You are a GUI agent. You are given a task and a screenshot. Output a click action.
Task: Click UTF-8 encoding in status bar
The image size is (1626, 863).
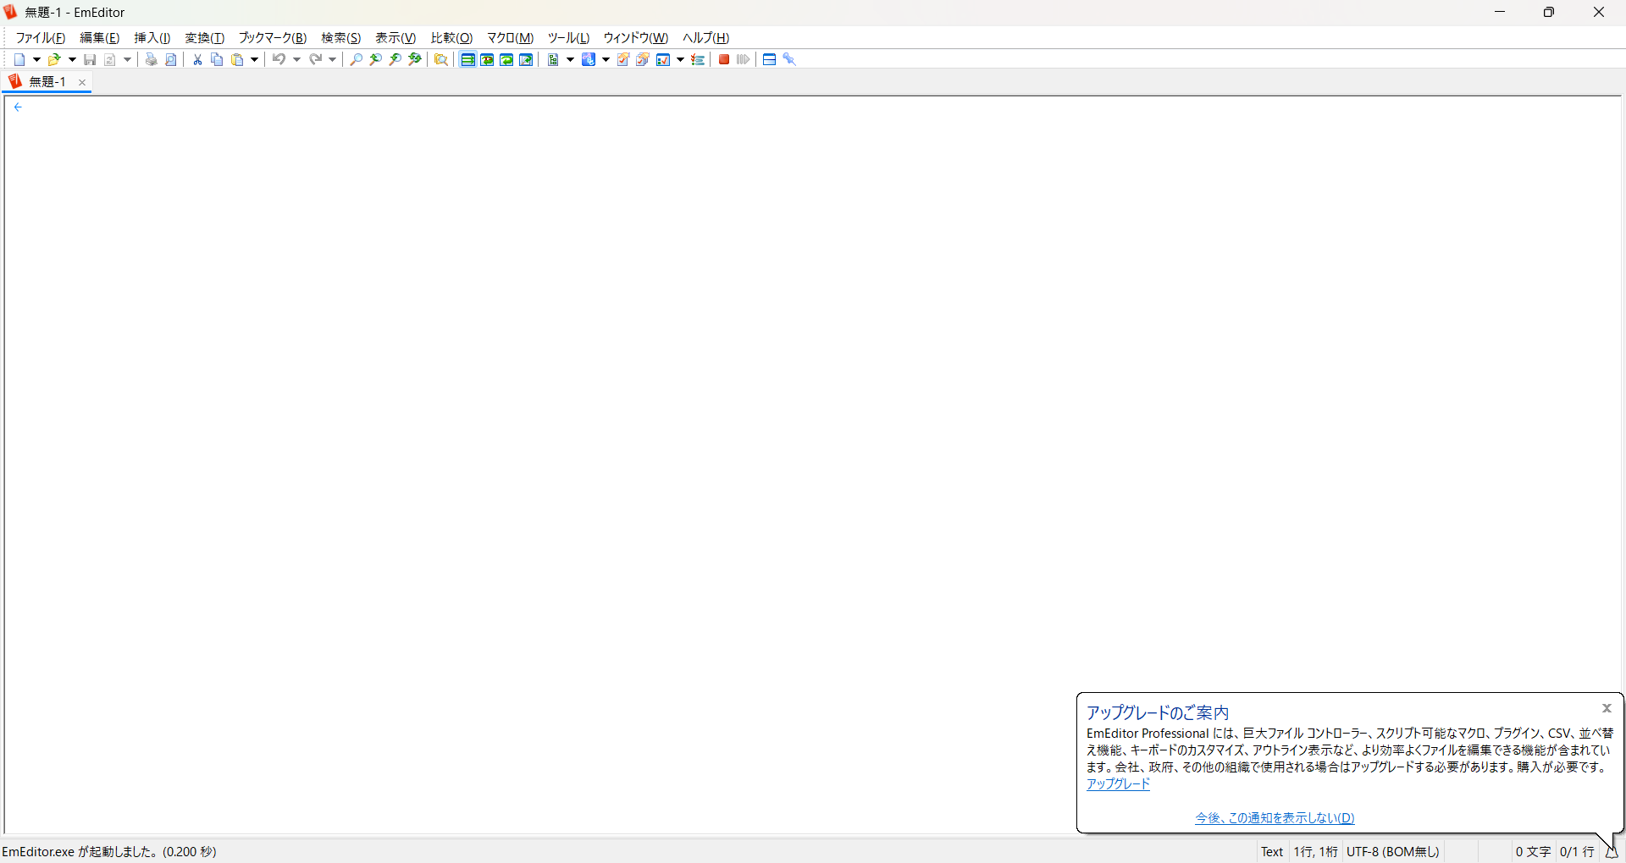1393,851
